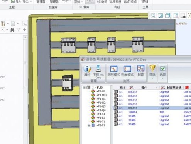Click the magnifier zoom icon in view toolbar
This screenshot has width=191, height=144.
(x=153, y=16)
